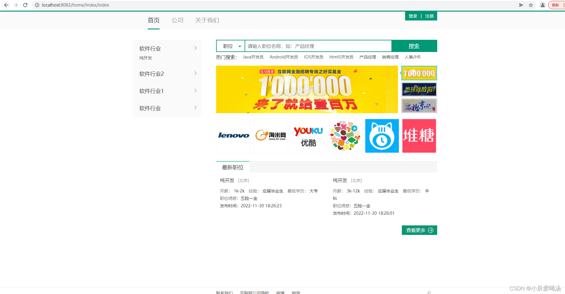Click the browser address bar URL

point(75,5)
